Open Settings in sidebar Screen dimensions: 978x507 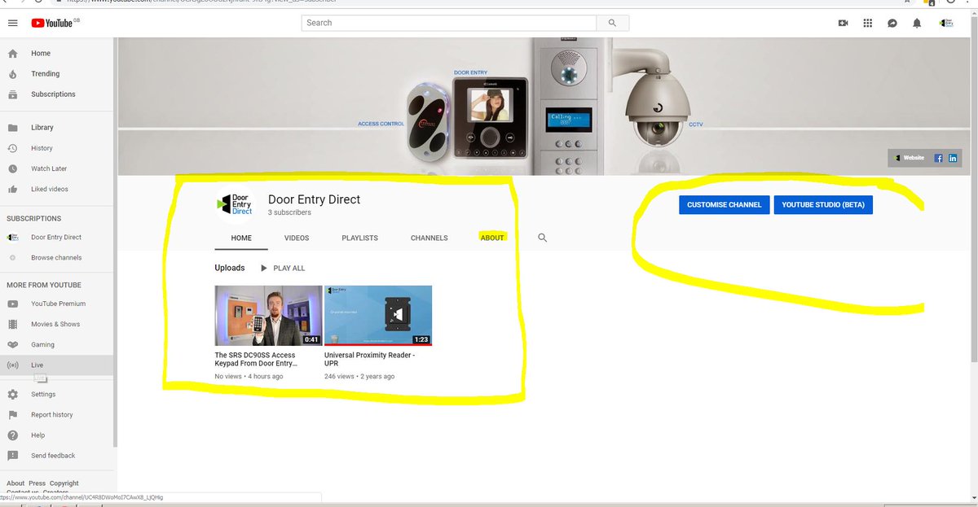(x=57, y=395)
